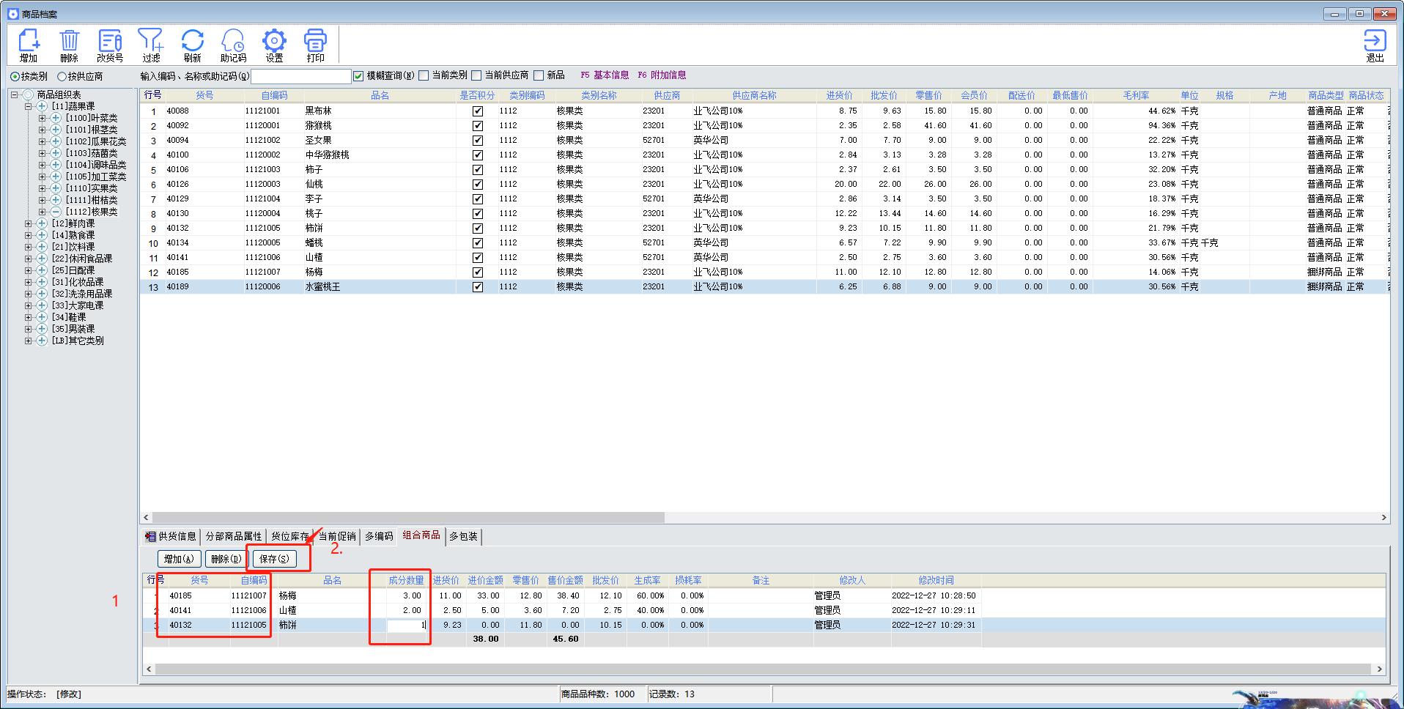
Task: Open F6 附加信息 link
Action: [x=662, y=75]
